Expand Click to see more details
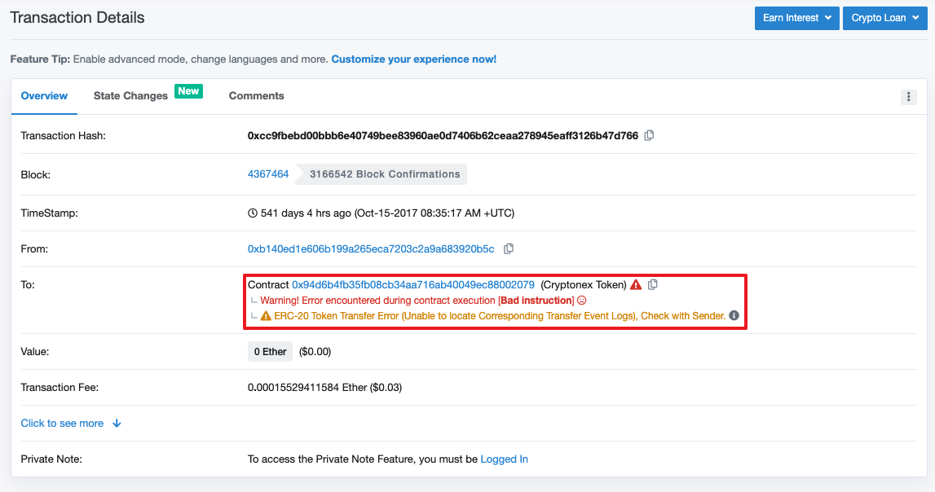The image size is (935, 492). pos(71,423)
